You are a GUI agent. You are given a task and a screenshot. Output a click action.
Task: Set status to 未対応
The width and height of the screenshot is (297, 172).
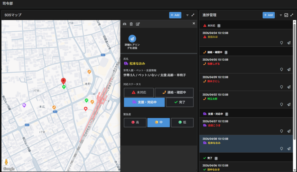(x=139, y=93)
